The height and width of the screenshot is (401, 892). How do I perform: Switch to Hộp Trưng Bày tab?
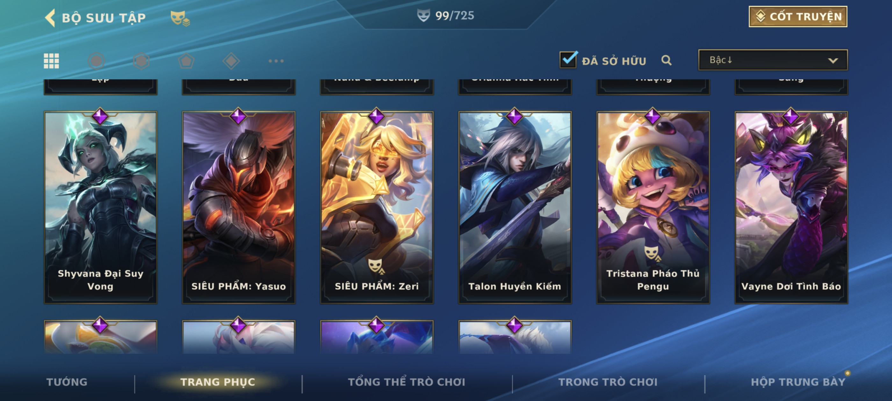[x=798, y=382]
